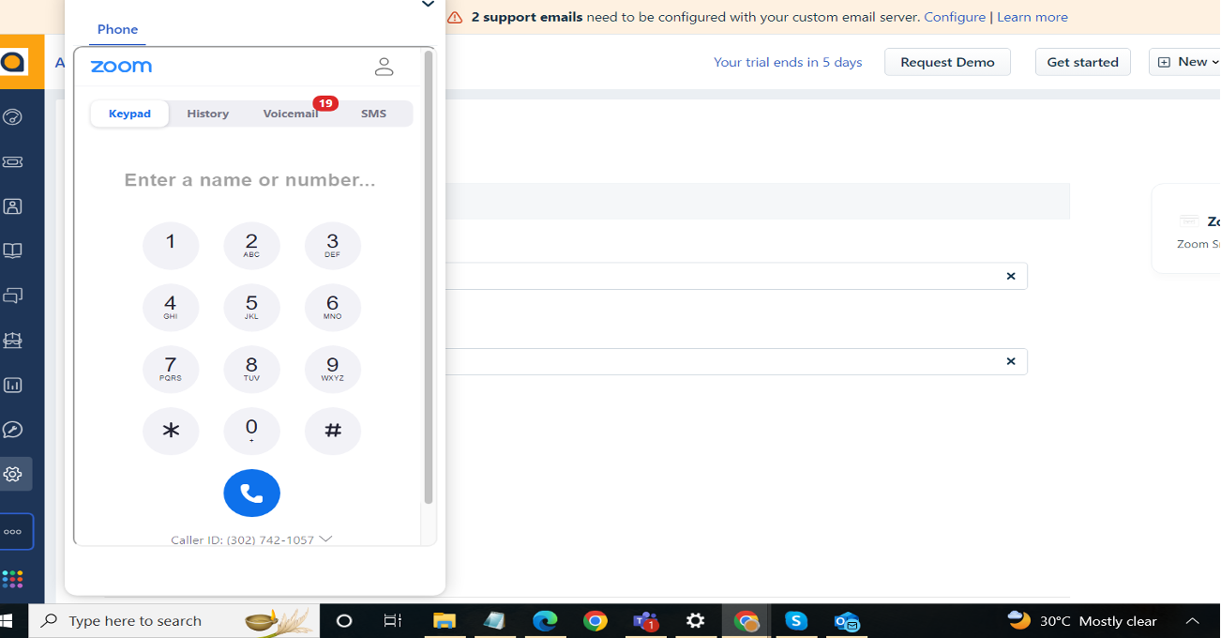
Task: Click the weather 30°C Mostly clear widget
Action: point(1081,621)
